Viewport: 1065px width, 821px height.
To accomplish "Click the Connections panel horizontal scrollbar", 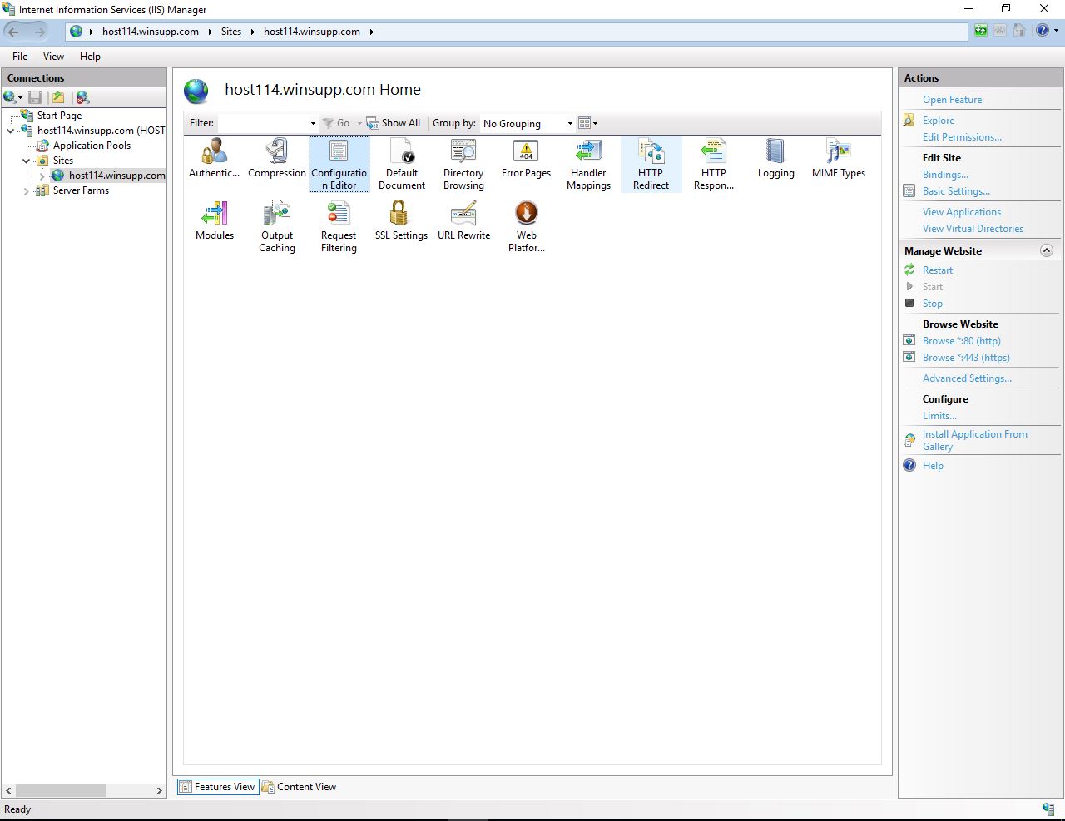I will pyautogui.click(x=83, y=790).
